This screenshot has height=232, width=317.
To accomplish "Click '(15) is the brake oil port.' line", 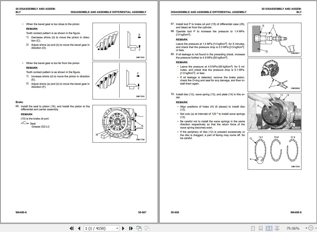I will tap(35, 118).
